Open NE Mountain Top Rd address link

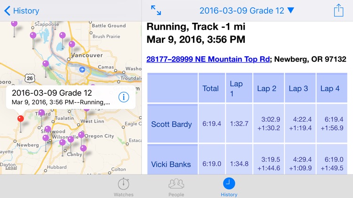coord(208,59)
